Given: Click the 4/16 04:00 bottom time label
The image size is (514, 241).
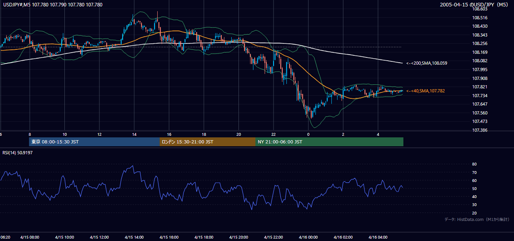Looking at the screenshot, I should pos(378,237).
